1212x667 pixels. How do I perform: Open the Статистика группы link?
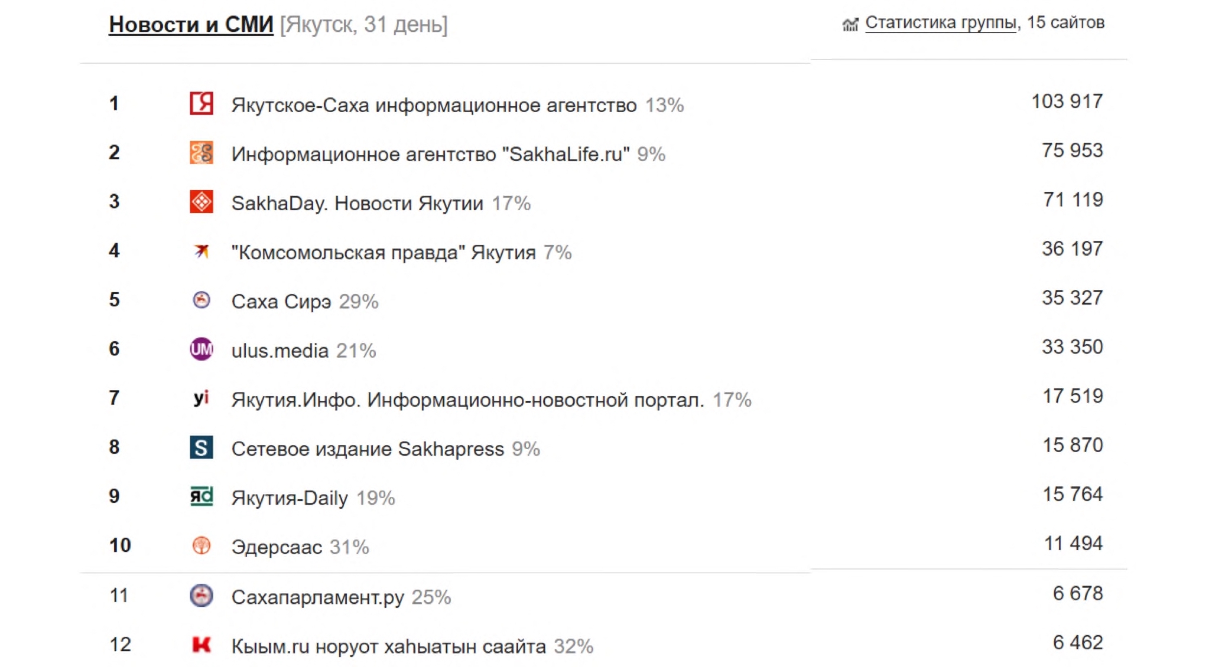click(x=940, y=23)
